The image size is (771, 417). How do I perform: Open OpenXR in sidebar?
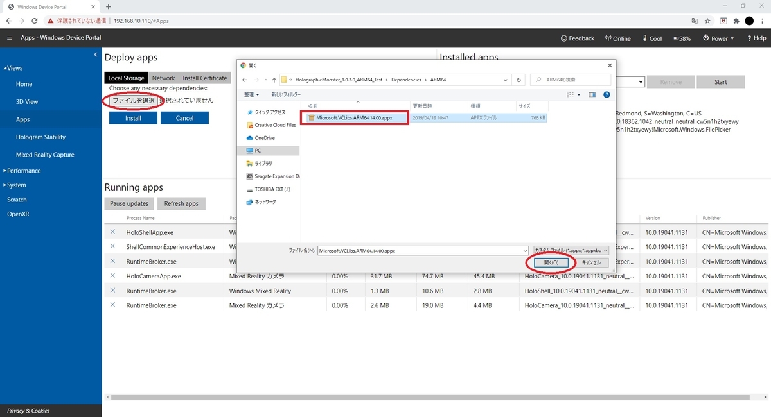(x=18, y=214)
